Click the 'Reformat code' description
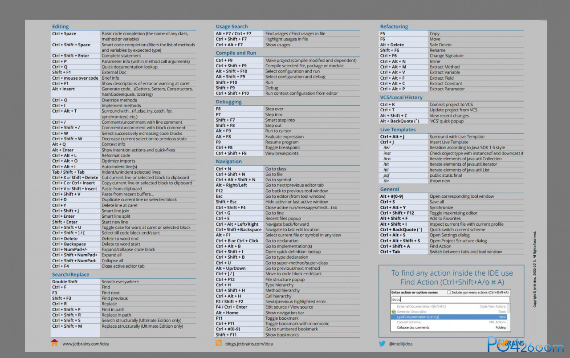The width and height of the screenshot is (570, 358). 116,155
